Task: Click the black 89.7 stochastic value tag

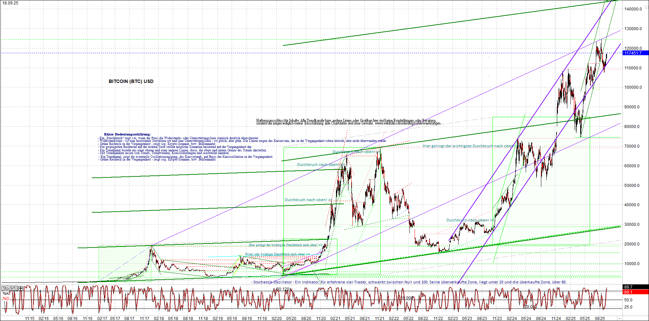Action: coord(635,287)
